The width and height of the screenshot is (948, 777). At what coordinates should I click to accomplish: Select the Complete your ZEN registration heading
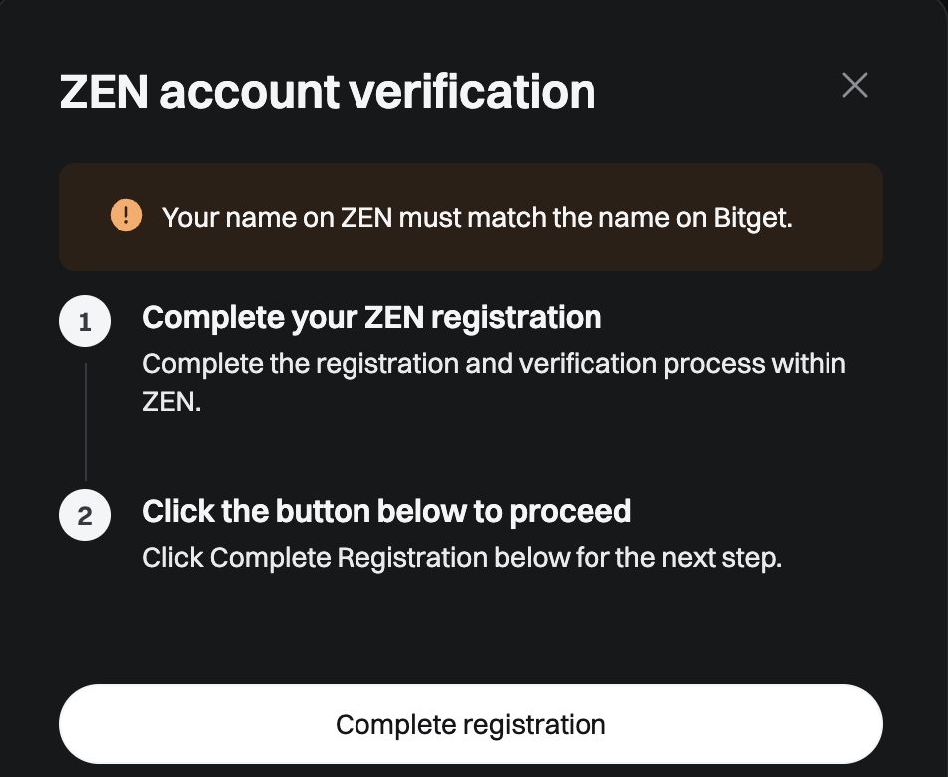point(371,318)
